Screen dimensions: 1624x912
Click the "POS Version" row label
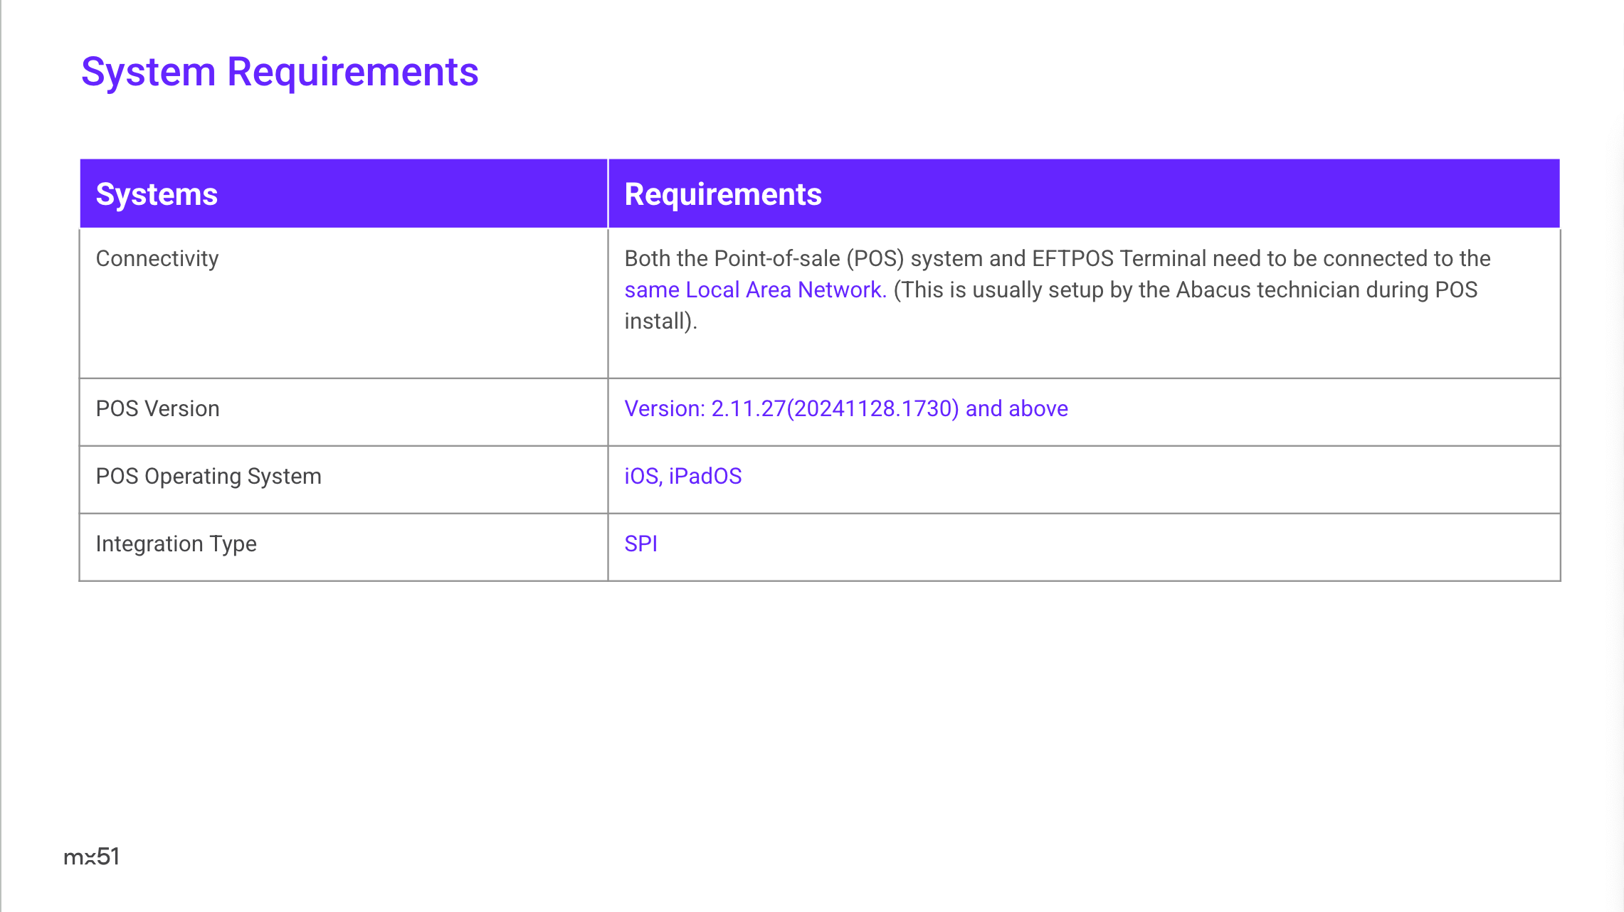coord(157,408)
